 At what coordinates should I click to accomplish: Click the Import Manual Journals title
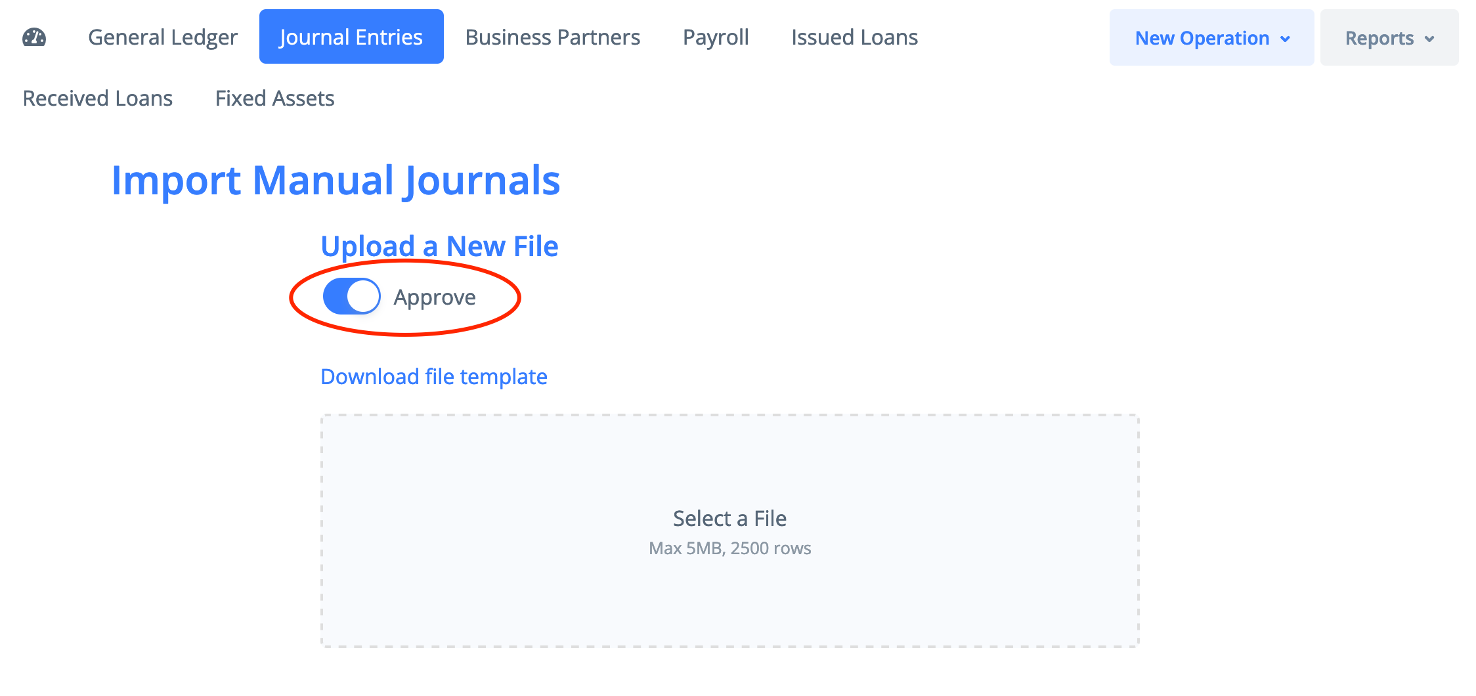click(x=336, y=181)
